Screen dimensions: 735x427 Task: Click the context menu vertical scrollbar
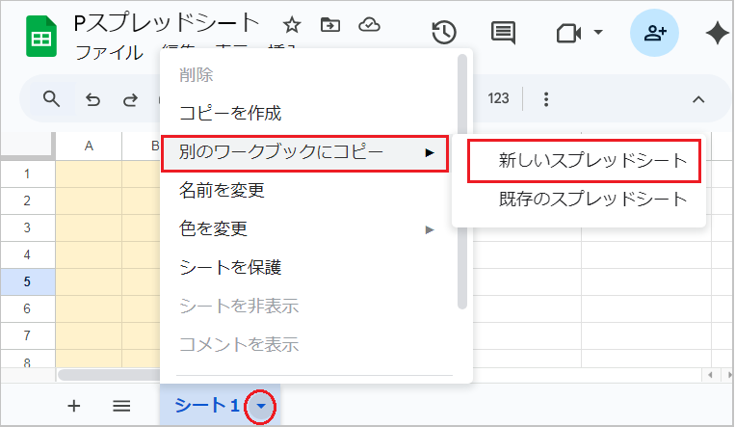[462, 183]
